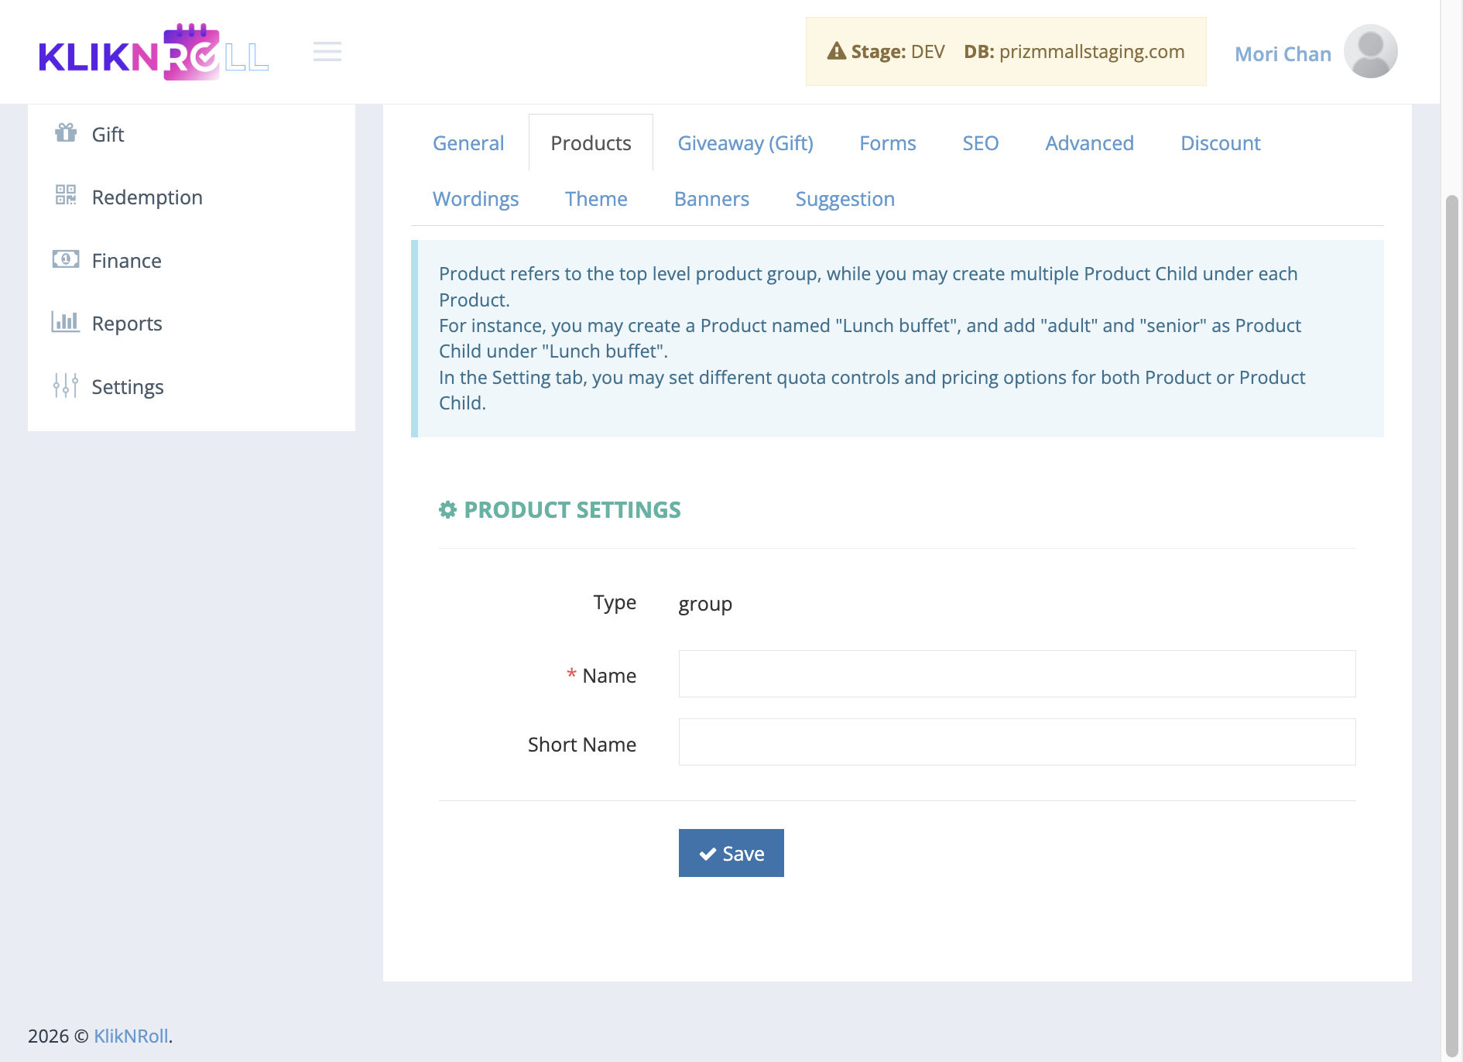Viewport: 1463px width, 1062px height.
Task: Click the page vertical scrollbar
Action: 1452,625
